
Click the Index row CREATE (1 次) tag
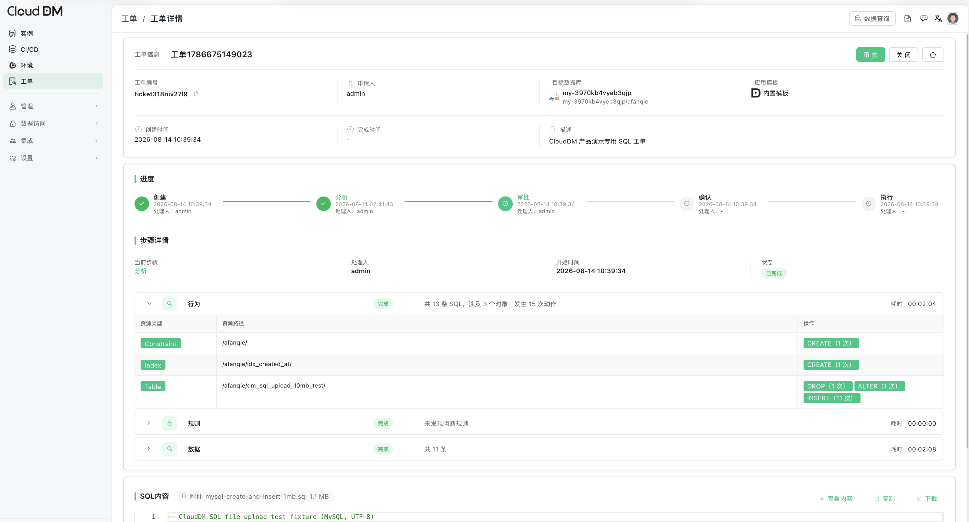click(x=831, y=365)
